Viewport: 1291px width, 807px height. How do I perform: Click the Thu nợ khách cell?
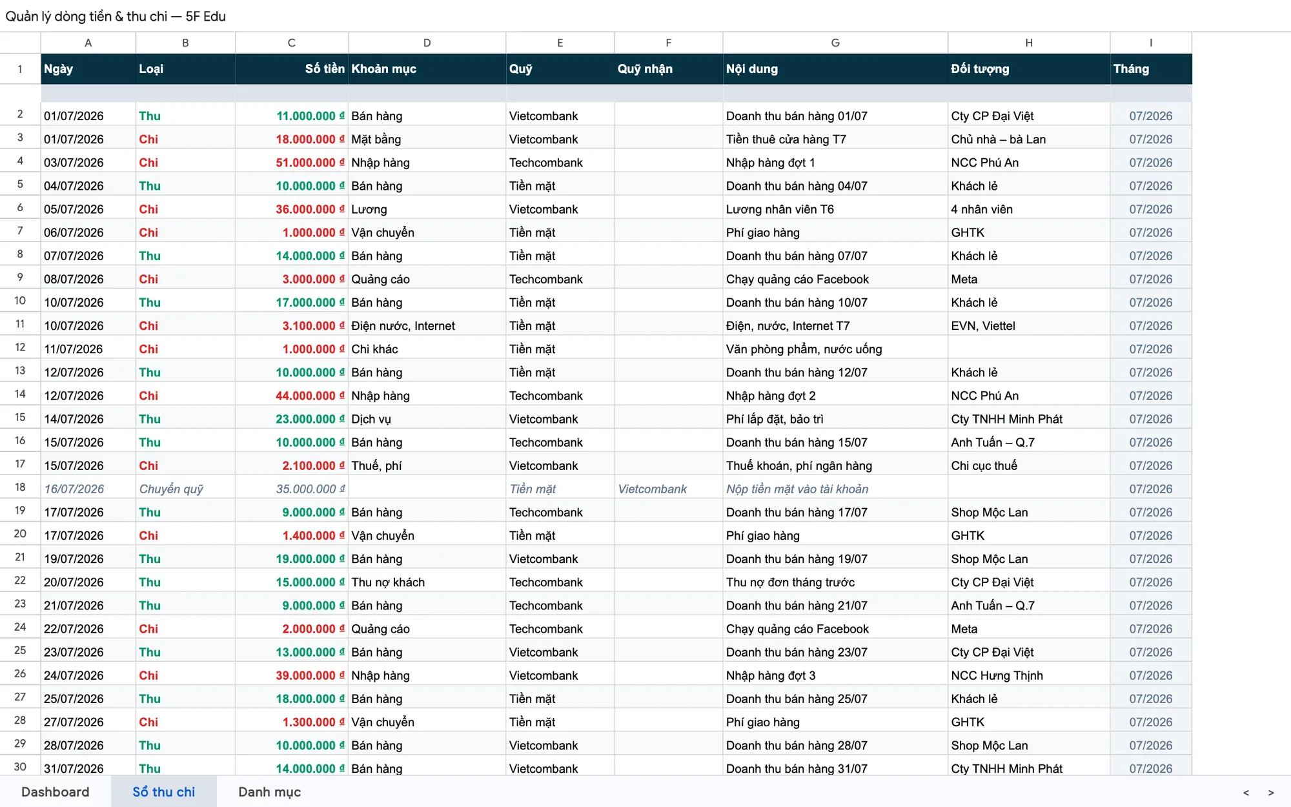[x=427, y=582]
